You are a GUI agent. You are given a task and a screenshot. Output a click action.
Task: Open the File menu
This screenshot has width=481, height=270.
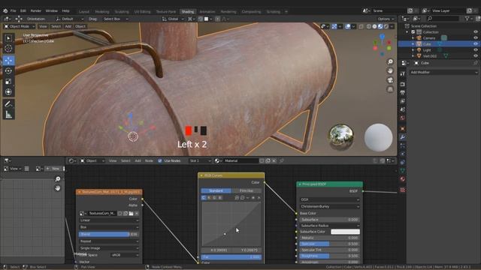(x=14, y=10)
